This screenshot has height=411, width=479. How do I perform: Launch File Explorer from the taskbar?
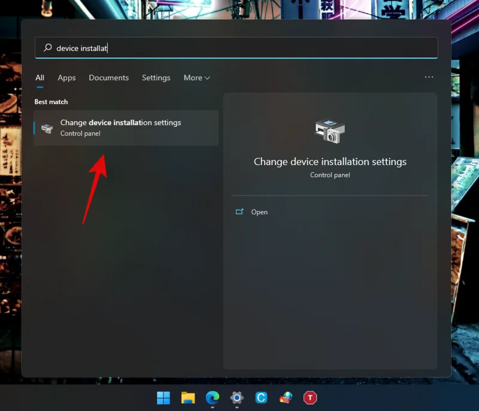point(188,398)
